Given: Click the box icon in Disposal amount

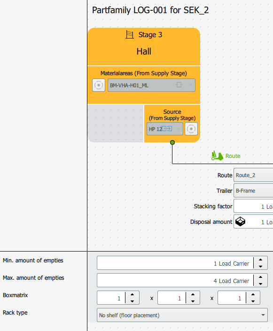Looking at the screenshot, I should [240, 221].
